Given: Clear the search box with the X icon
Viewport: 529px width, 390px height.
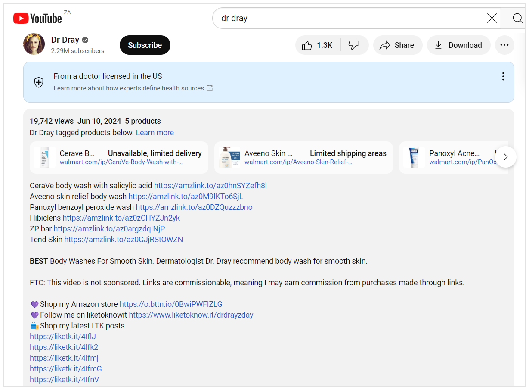Looking at the screenshot, I should coord(492,18).
